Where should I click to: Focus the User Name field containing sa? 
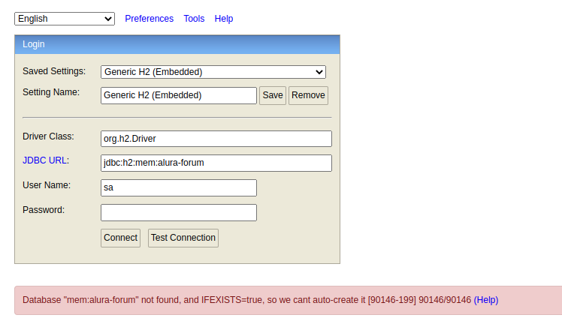click(x=179, y=187)
